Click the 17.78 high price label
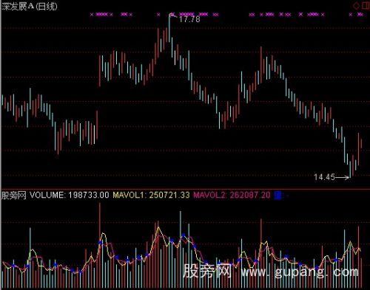370x290 pixels. coord(189,19)
